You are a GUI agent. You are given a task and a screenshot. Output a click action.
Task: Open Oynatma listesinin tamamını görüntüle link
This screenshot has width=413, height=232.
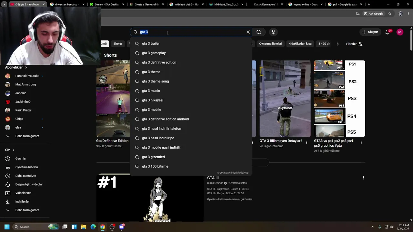coord(229,199)
